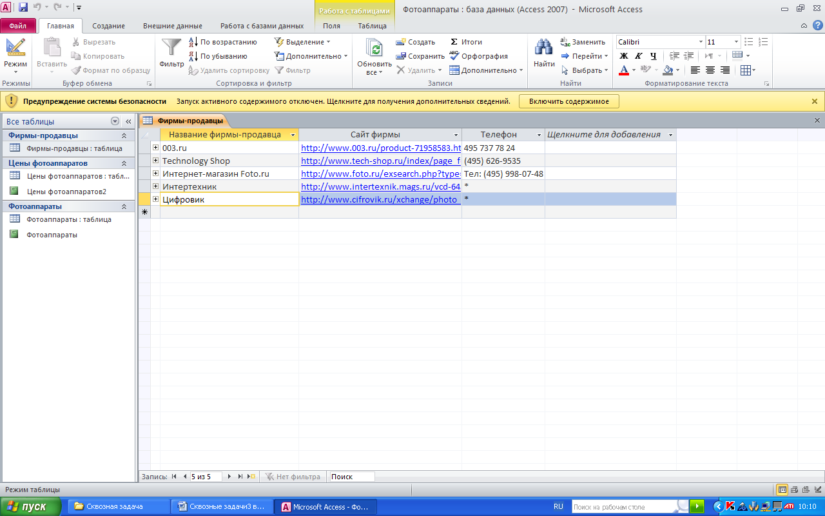Image resolution: width=825 pixels, height=516 pixels.
Task: Open the Файл tab
Action: click(18, 26)
